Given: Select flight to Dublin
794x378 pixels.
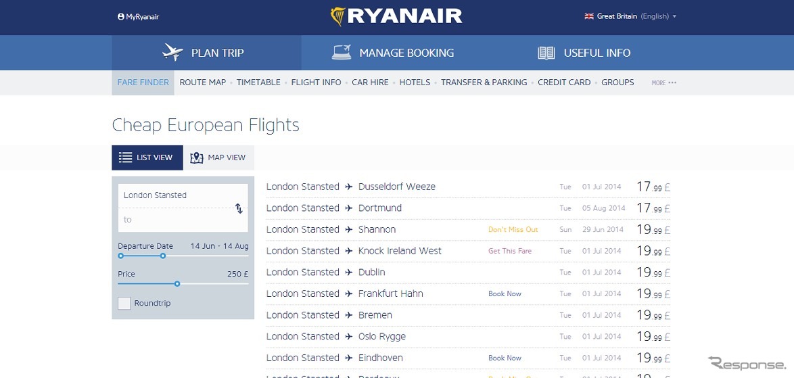Looking at the screenshot, I should 469,273.
